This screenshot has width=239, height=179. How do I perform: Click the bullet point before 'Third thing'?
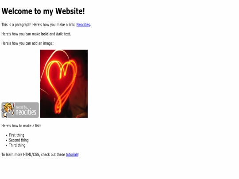6,145
